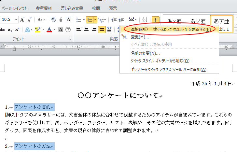Expand the Asian Layout dropdown arrow
This screenshot has width=237, height=152.
tap(135, 20)
